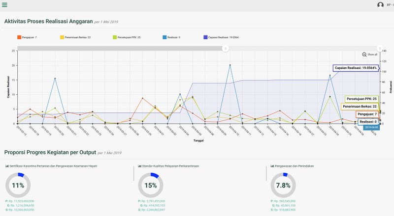Select the Sertifikasi Karantina Pertanian output title
The height and width of the screenshot is (216, 394).
[x=53, y=166]
